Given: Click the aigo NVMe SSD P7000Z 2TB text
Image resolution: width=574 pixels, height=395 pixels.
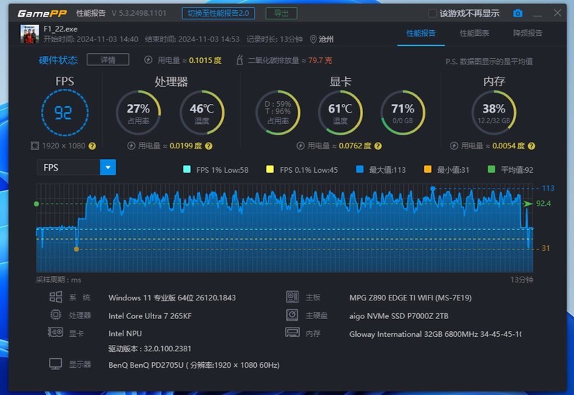Looking at the screenshot, I should coord(399,316).
